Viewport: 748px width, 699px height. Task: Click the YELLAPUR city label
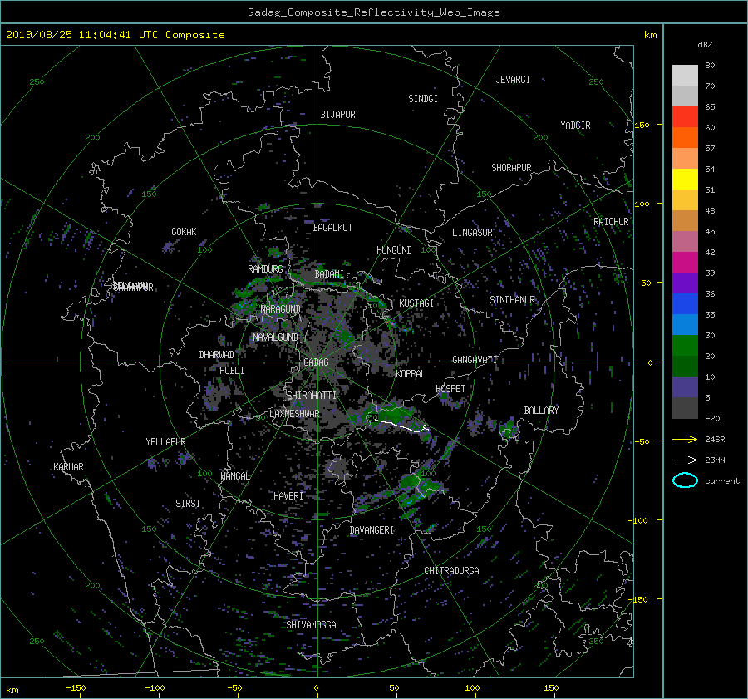click(165, 442)
